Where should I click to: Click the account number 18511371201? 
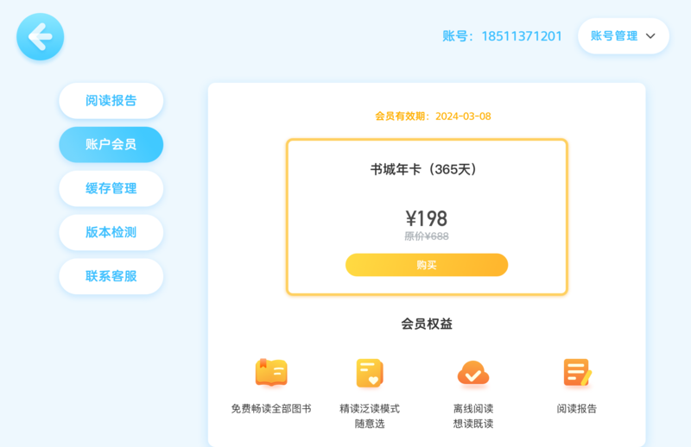522,36
